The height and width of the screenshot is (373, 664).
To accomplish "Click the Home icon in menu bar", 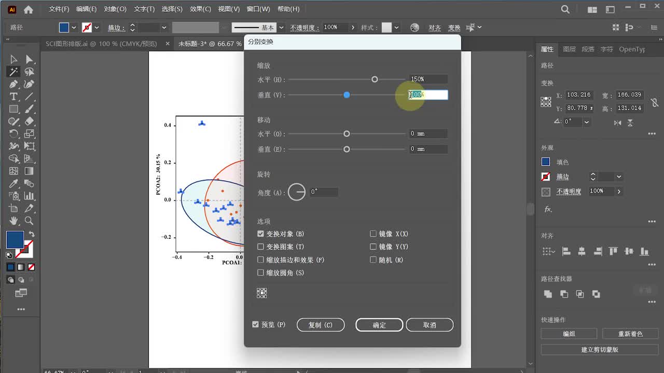I will click(x=29, y=9).
